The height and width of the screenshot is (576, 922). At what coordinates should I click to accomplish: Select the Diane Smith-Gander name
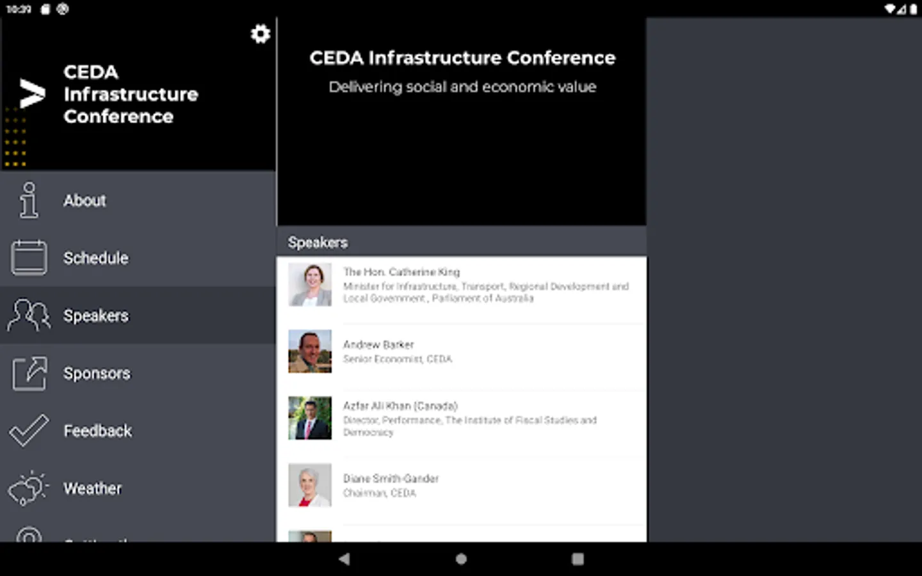[391, 478]
